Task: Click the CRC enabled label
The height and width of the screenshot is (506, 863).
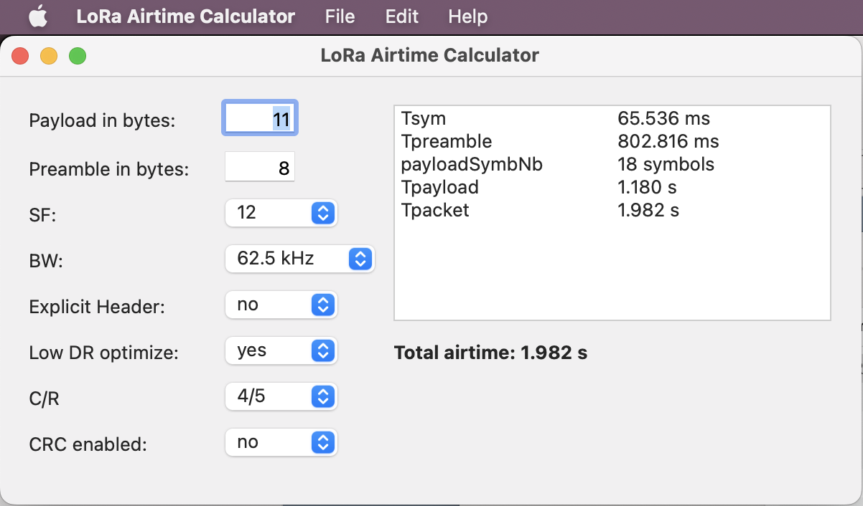Action: pos(88,444)
